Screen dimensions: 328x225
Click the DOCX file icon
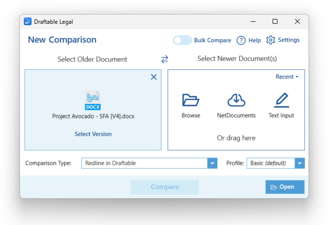click(x=93, y=100)
